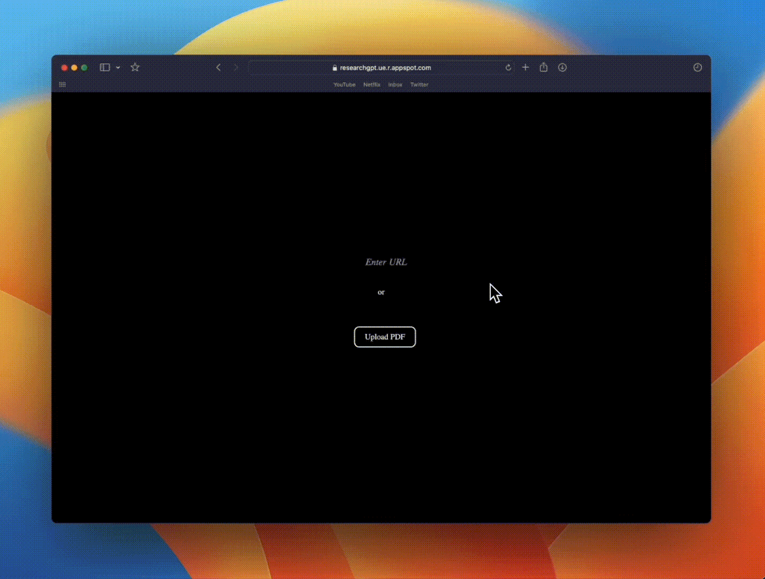The height and width of the screenshot is (579, 765).
Task: Click the bookmarks star icon
Action: point(135,67)
